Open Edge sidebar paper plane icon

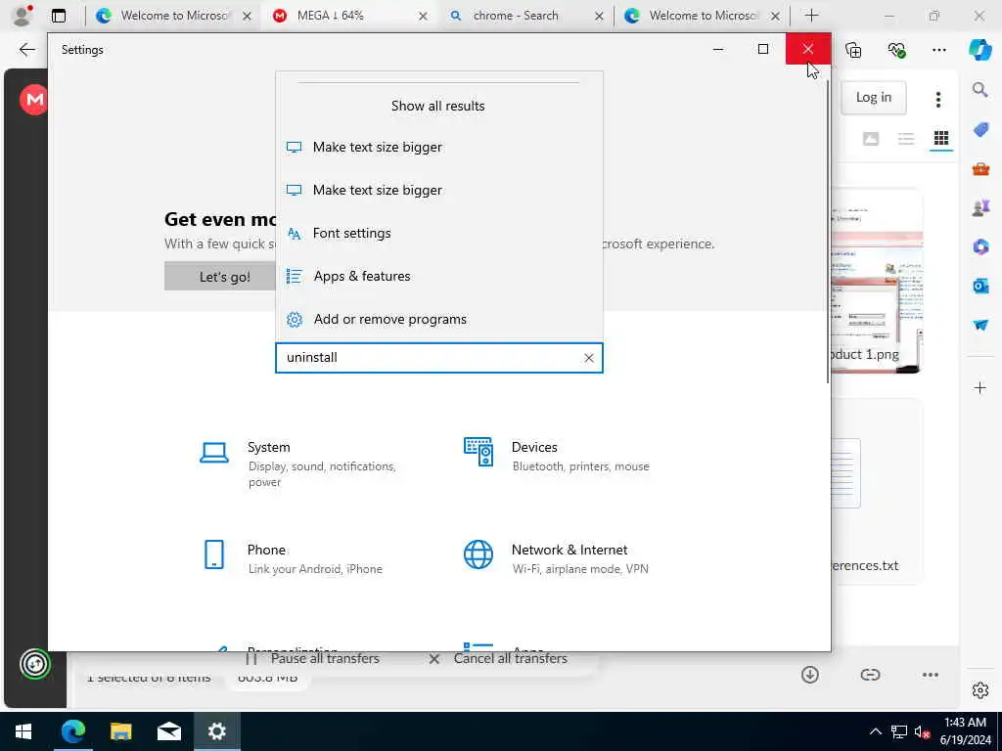tap(980, 325)
